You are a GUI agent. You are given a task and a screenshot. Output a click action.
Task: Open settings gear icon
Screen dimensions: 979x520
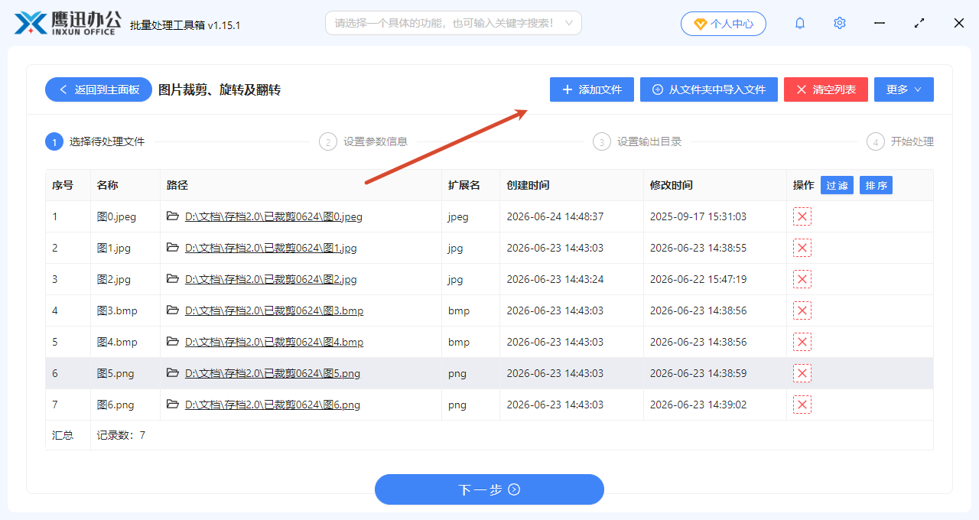tap(840, 24)
